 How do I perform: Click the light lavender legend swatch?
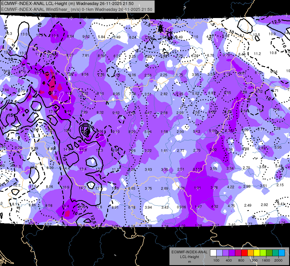pos(219,253)
